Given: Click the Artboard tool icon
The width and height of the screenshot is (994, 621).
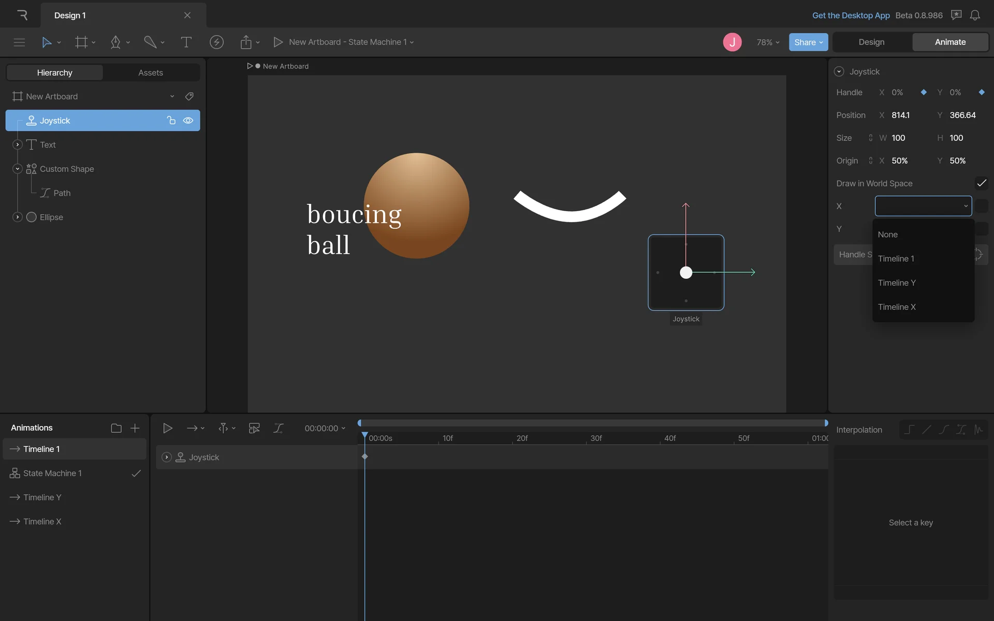Looking at the screenshot, I should [x=81, y=42].
